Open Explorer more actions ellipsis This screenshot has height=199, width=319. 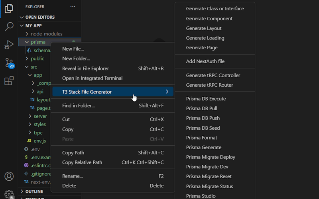(x=73, y=6)
